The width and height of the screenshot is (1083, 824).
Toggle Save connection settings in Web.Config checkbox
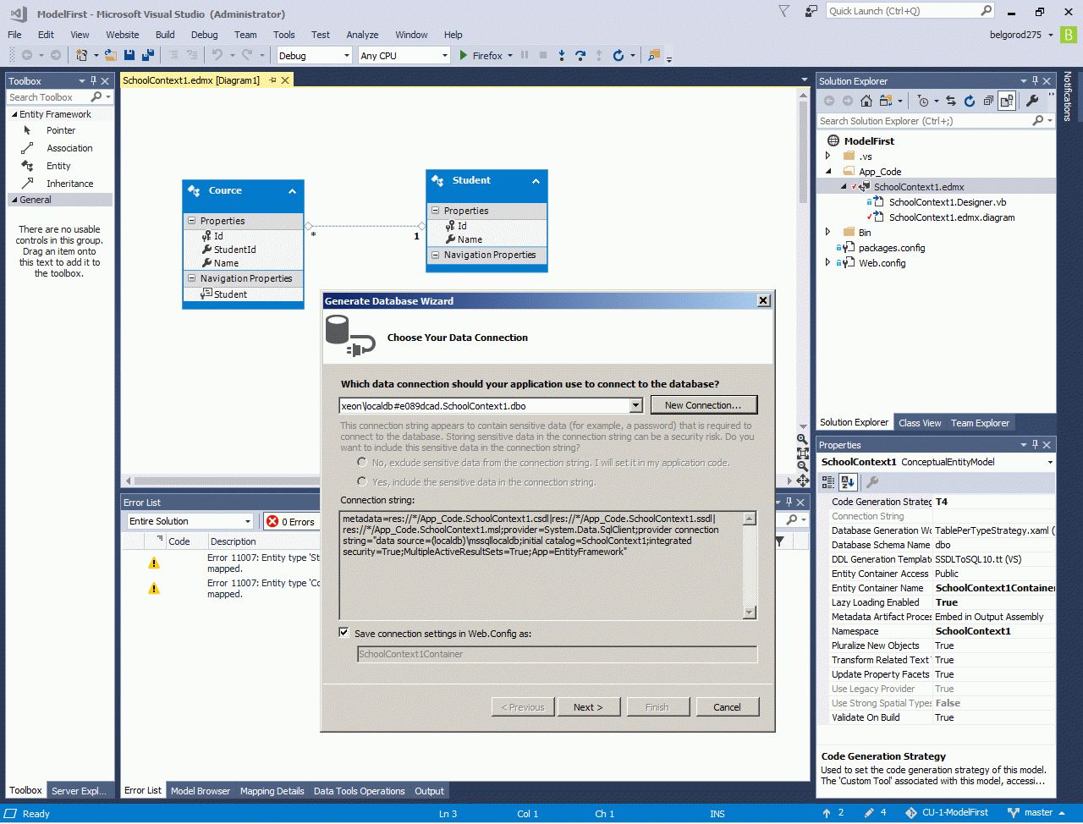pos(344,632)
